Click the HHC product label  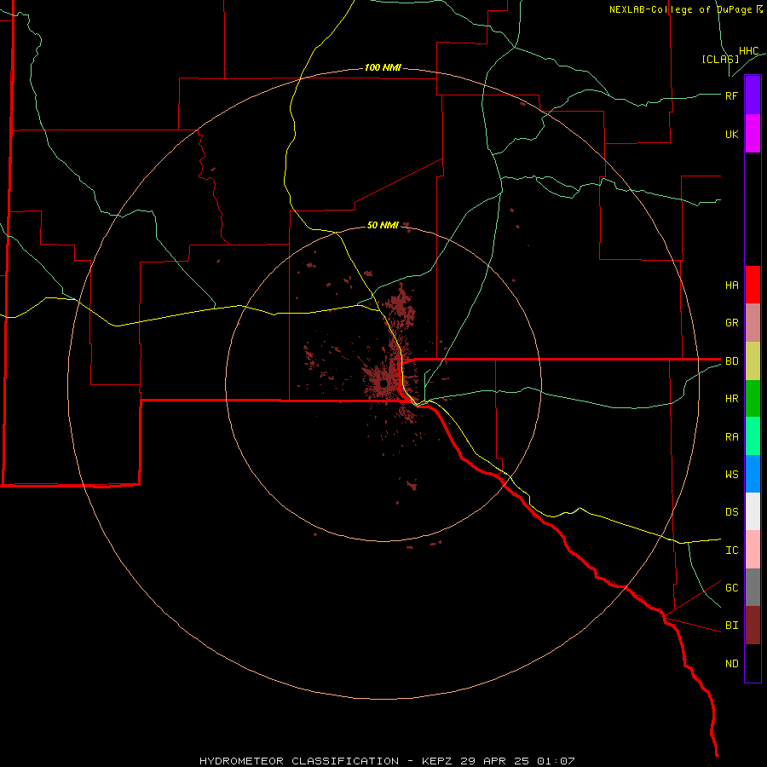pos(748,51)
